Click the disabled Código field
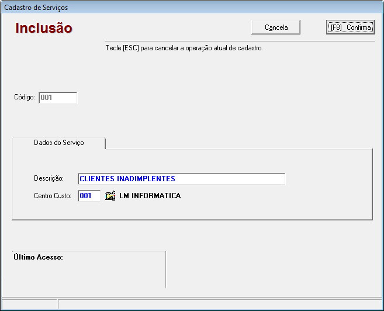The height and width of the screenshot is (311, 384). pyautogui.click(x=57, y=98)
